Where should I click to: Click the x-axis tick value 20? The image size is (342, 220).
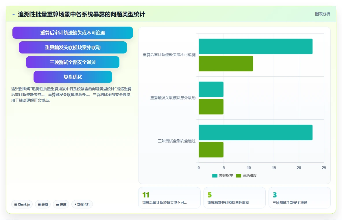tap(299, 168)
